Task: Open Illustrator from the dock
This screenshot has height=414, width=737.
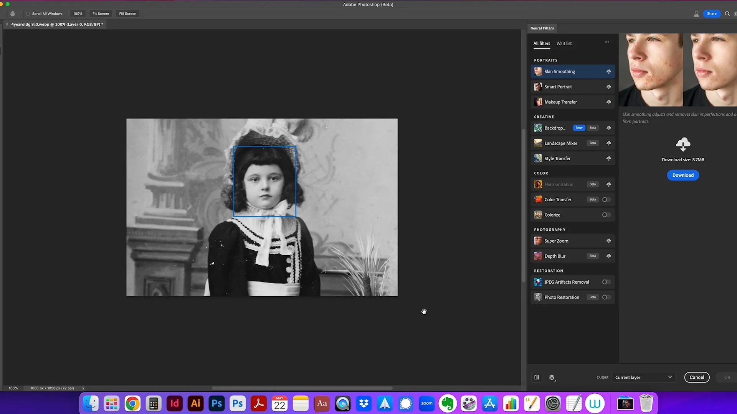Action: pos(195,404)
